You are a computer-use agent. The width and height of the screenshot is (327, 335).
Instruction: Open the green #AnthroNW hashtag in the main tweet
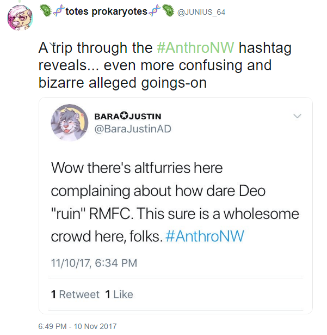196,47
